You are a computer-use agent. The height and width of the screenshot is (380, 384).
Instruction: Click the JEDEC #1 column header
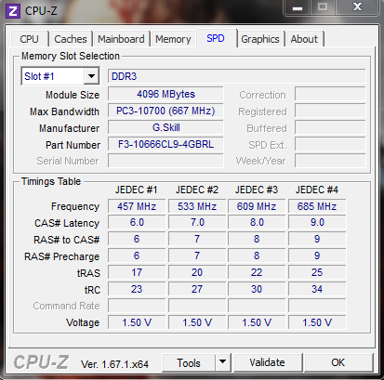(x=137, y=190)
